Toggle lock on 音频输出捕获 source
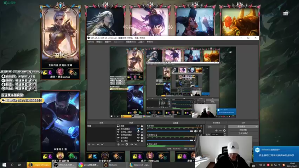Image resolution: width=299 pixels, height=168 pixels. click(x=142, y=135)
